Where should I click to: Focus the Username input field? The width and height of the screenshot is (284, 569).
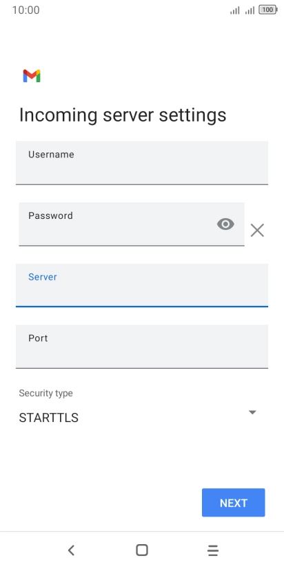(x=142, y=163)
